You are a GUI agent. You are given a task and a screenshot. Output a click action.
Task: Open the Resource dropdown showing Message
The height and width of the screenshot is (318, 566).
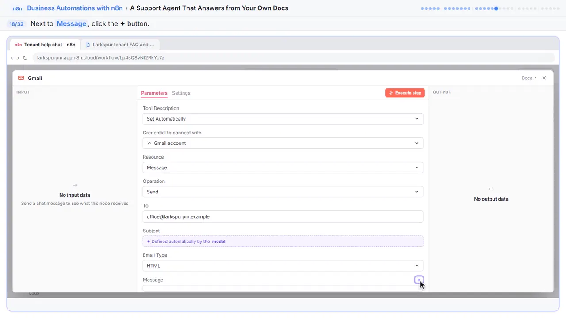point(283,167)
